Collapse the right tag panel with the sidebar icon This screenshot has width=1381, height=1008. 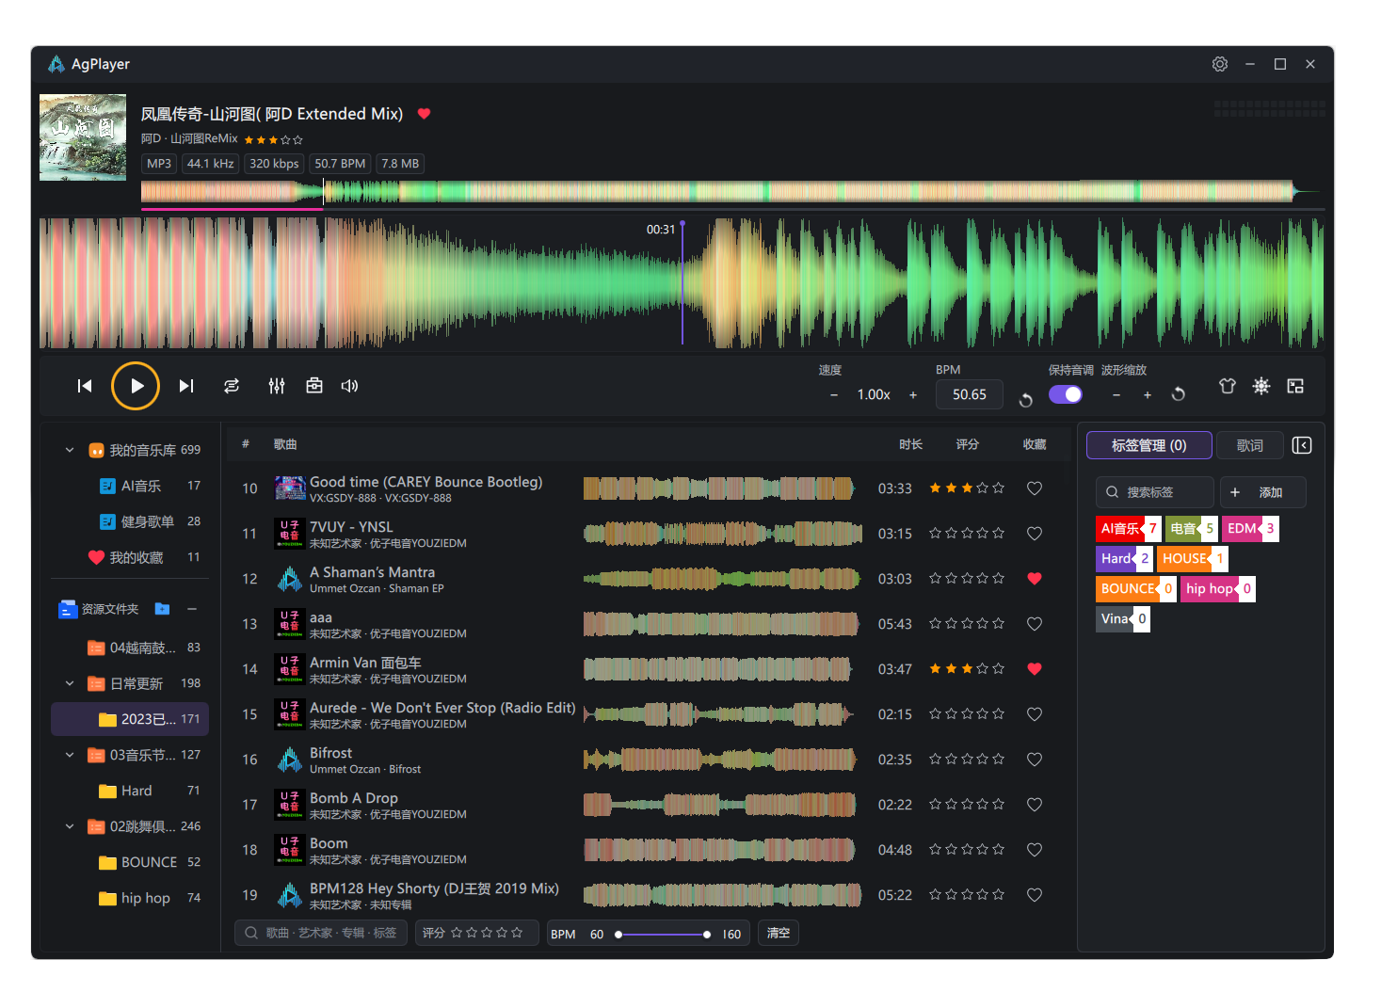click(1302, 445)
